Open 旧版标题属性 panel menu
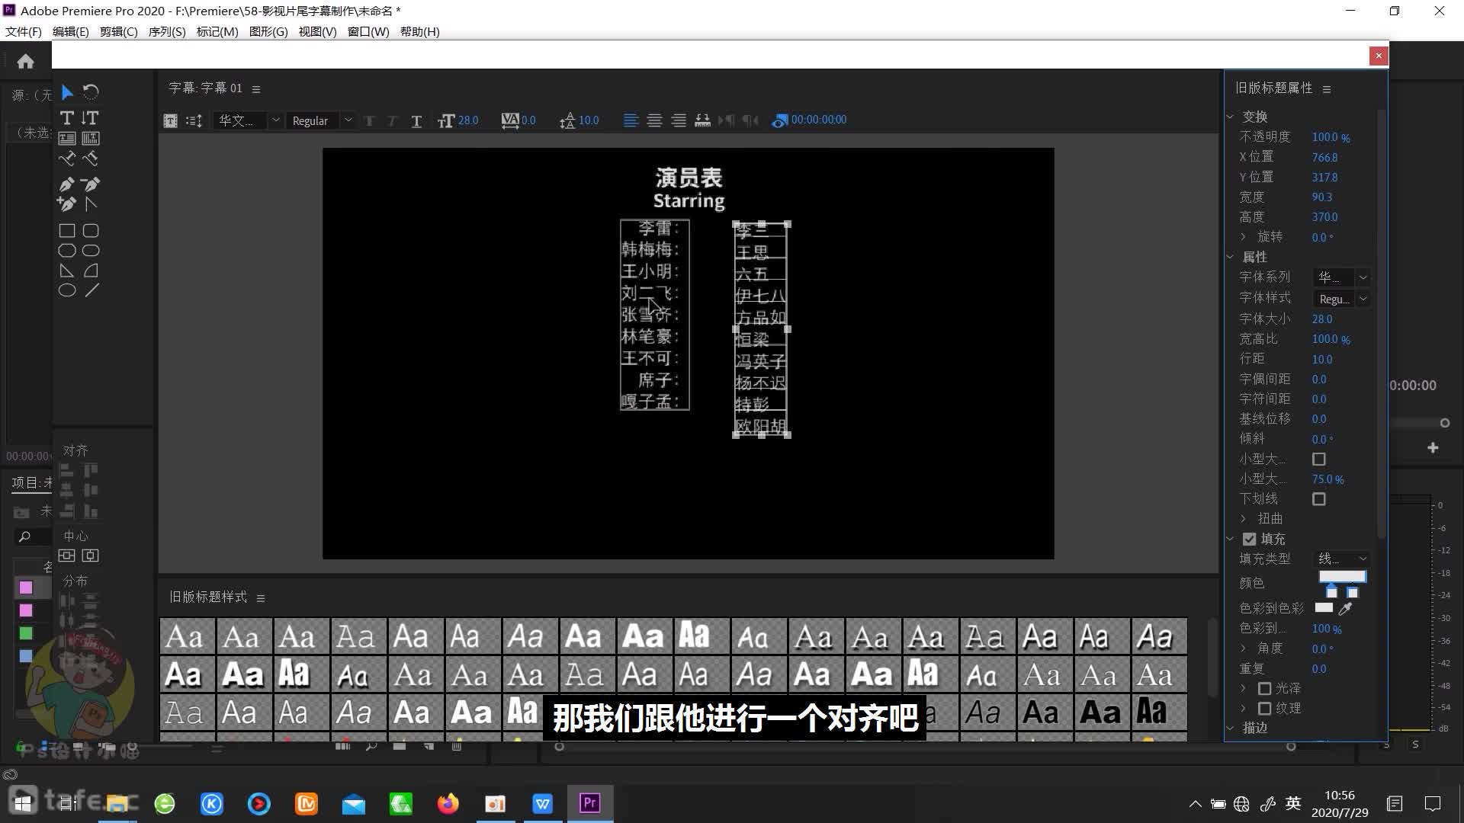The height and width of the screenshot is (823, 1464). 1327,89
